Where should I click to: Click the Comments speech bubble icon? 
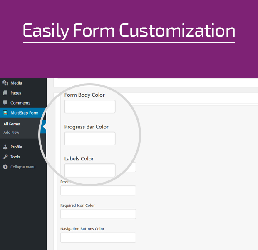pyautogui.click(x=5, y=103)
